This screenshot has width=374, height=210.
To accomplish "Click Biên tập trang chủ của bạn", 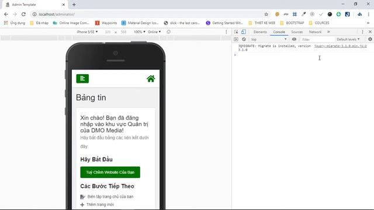I will 110,197.
